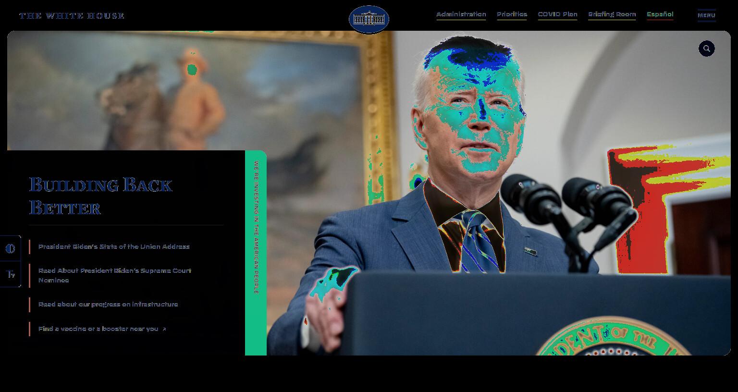This screenshot has width=738, height=392.
Task: Click vertical text 'We're investing in the American people'
Action: tap(256, 227)
